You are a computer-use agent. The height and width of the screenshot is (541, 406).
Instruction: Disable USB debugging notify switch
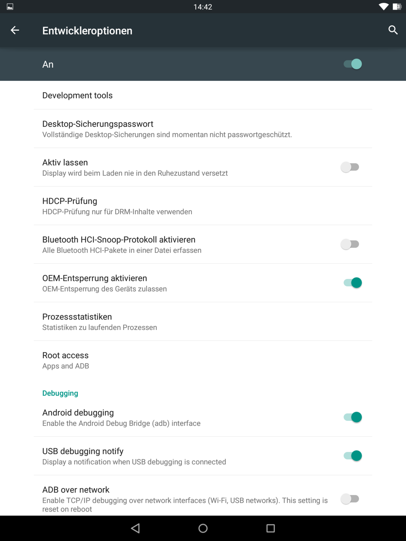click(353, 456)
